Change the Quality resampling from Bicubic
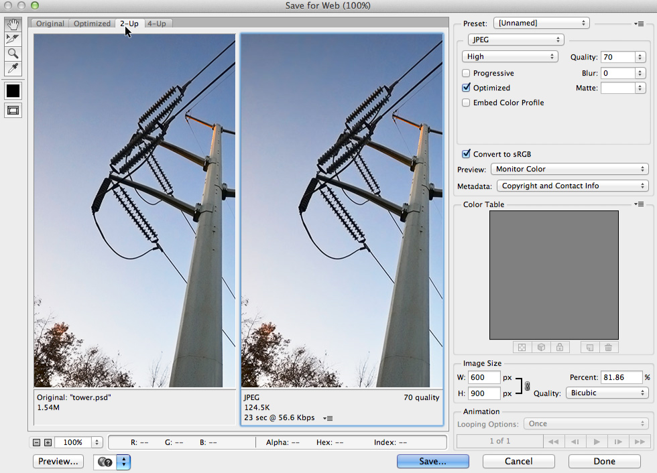 pyautogui.click(x=607, y=393)
